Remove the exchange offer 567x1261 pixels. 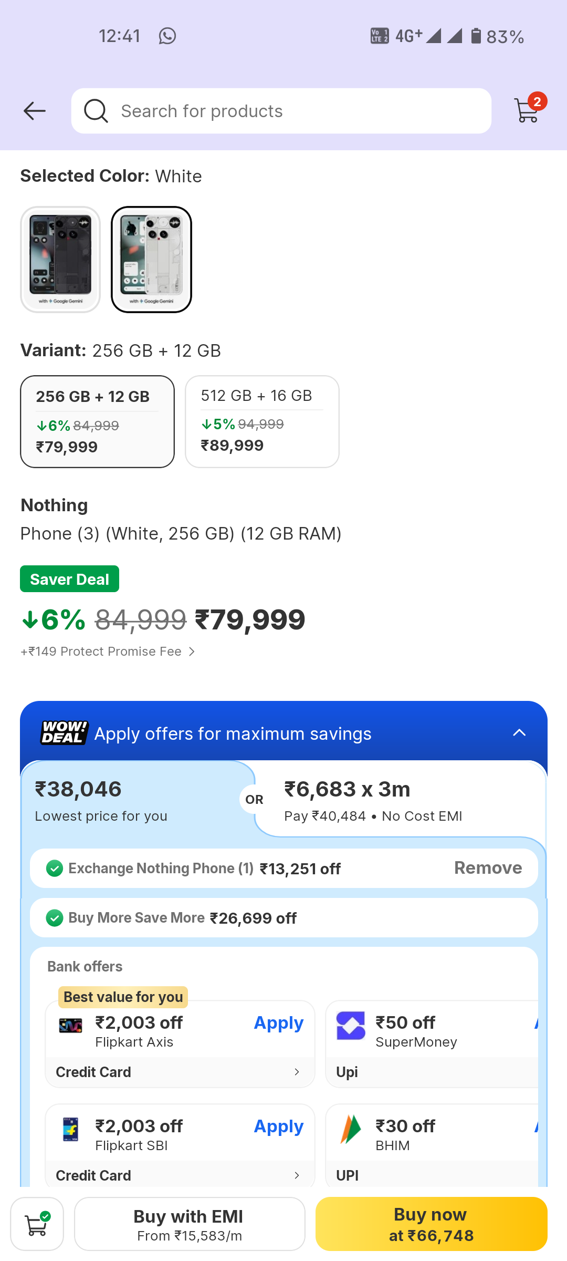(488, 868)
